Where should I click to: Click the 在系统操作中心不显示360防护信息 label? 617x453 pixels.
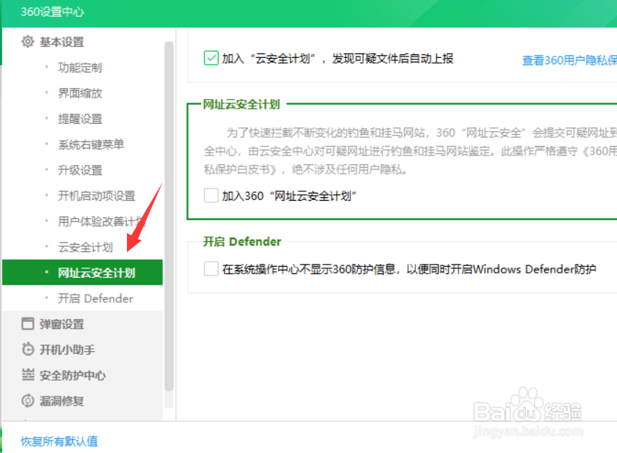pyautogui.click(x=409, y=269)
